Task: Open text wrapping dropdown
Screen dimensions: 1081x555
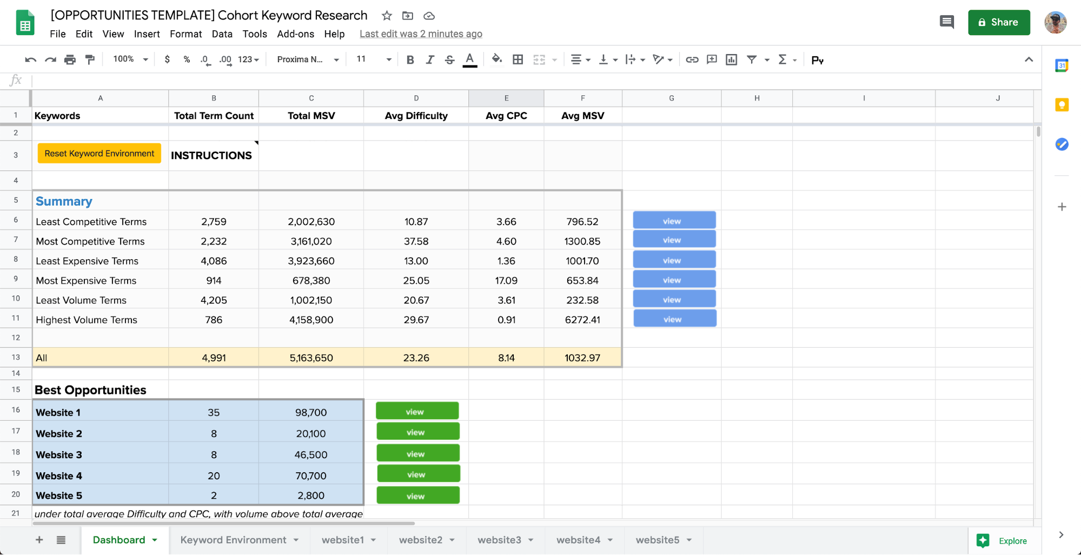Action: [635, 60]
